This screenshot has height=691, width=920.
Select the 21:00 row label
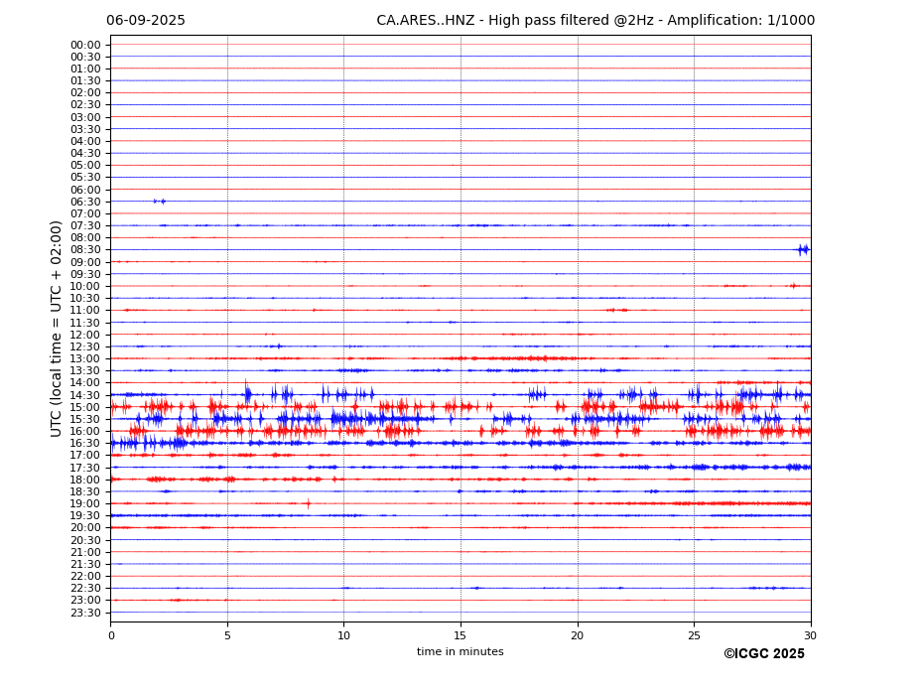85,552
